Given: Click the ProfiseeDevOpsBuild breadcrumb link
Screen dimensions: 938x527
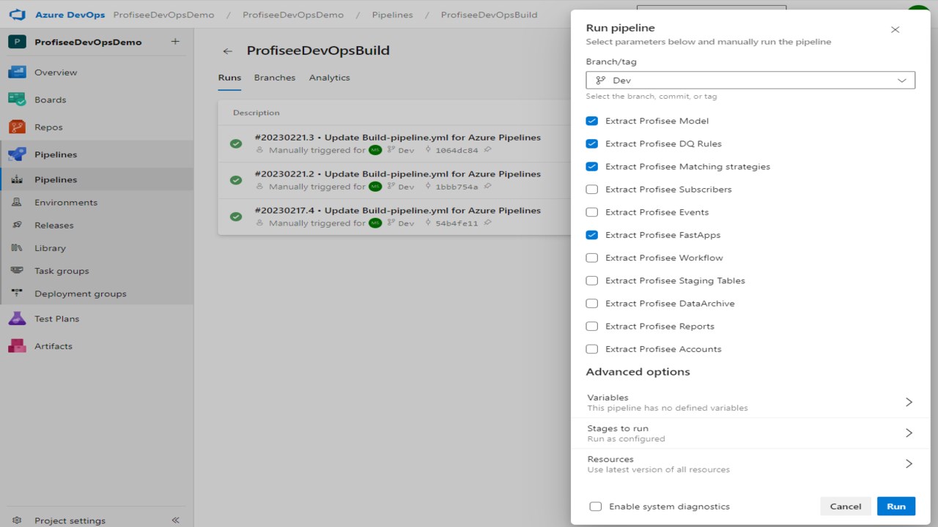Looking at the screenshot, I should pyautogui.click(x=489, y=15).
